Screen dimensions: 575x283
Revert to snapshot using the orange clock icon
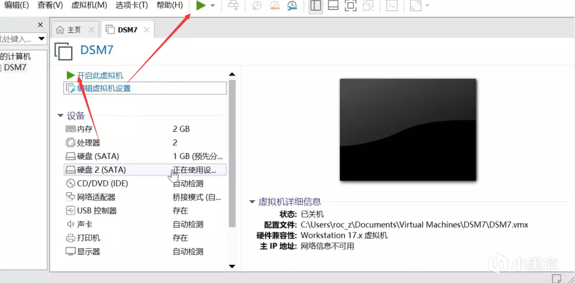[x=274, y=6]
